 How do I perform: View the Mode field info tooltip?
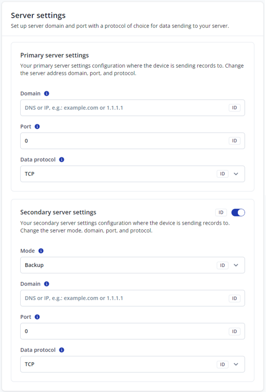click(40, 251)
